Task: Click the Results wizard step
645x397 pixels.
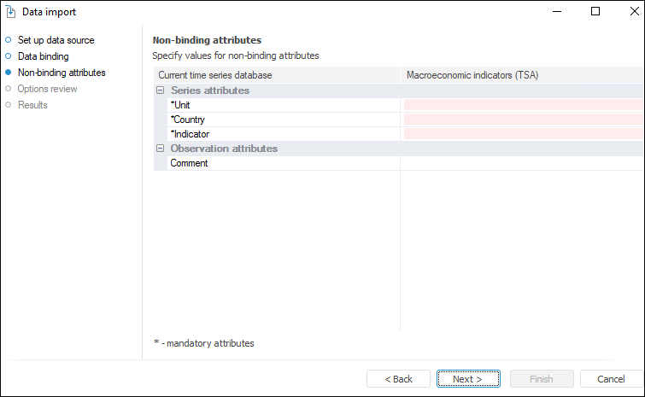Action: [x=32, y=105]
